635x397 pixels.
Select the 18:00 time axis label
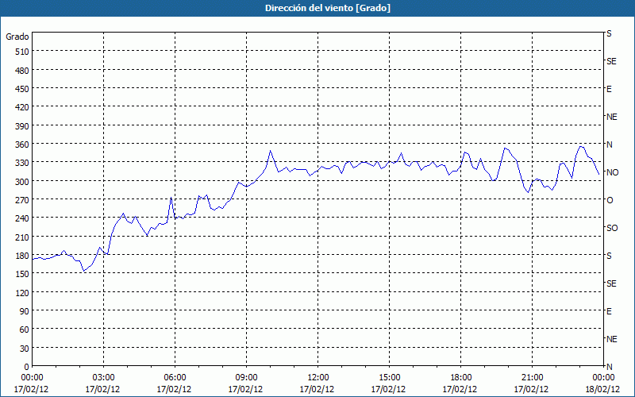tap(460, 378)
